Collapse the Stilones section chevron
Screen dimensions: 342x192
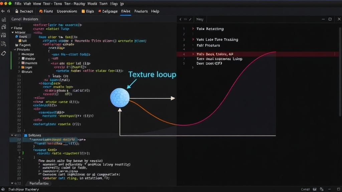[12, 135]
